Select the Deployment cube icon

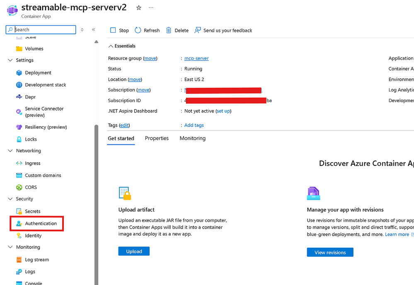pos(19,73)
